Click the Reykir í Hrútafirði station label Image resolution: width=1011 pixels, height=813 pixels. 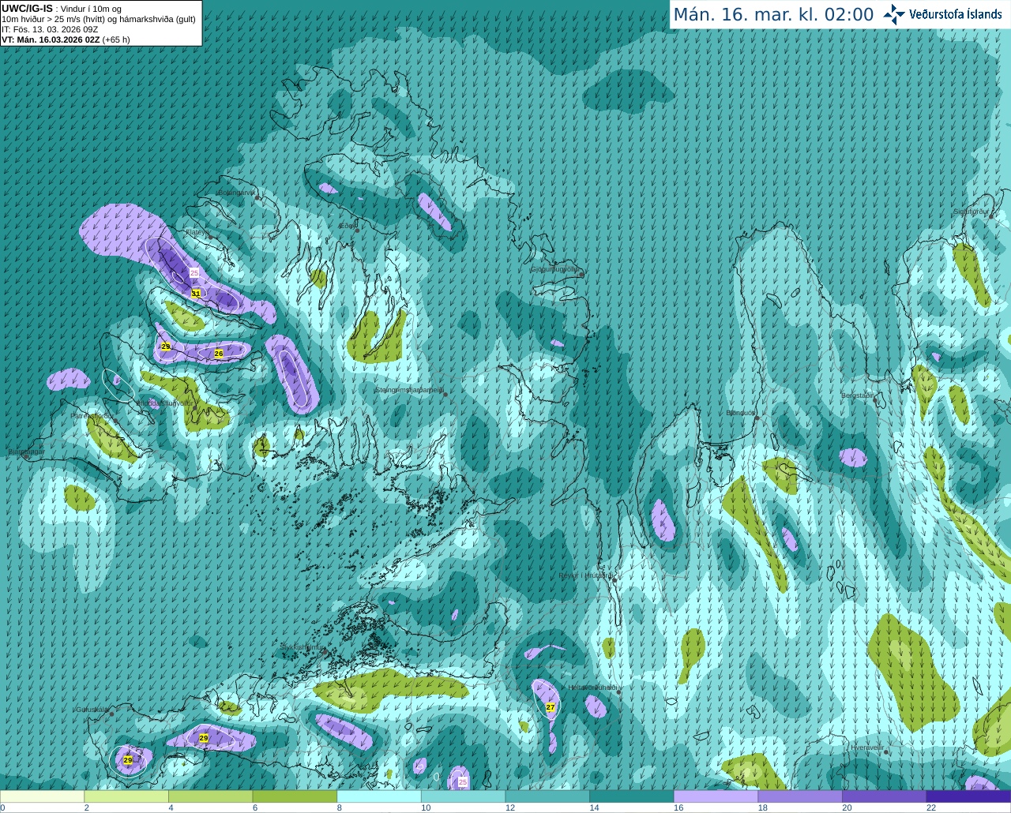(585, 575)
